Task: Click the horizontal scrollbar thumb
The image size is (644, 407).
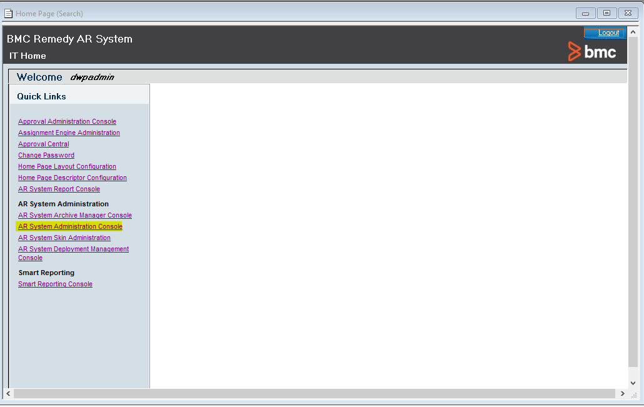Action: 314,393
